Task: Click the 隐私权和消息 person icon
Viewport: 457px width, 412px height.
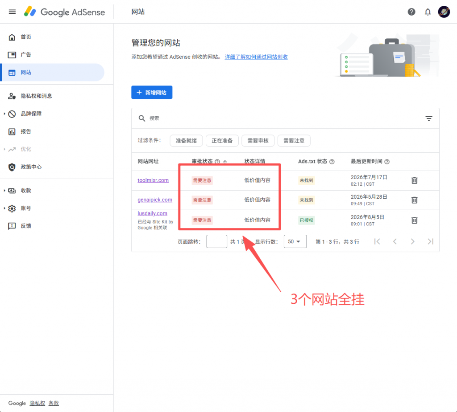Action: pyautogui.click(x=12, y=96)
